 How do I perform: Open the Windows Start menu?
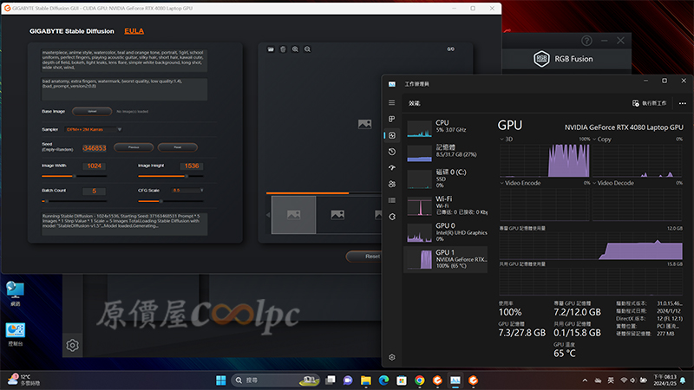tap(221, 380)
